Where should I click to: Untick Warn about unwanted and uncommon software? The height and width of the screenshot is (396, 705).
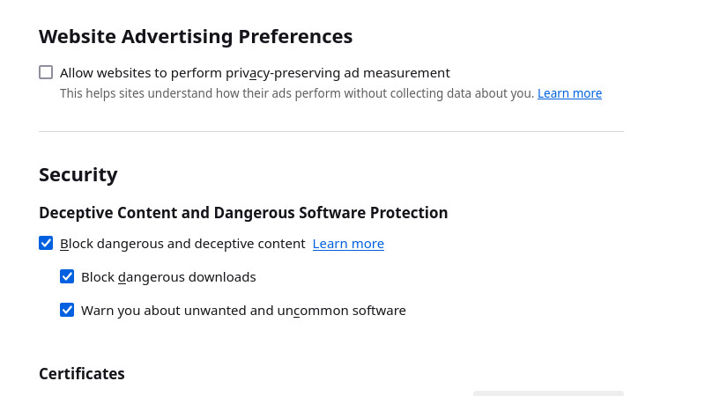tap(67, 310)
